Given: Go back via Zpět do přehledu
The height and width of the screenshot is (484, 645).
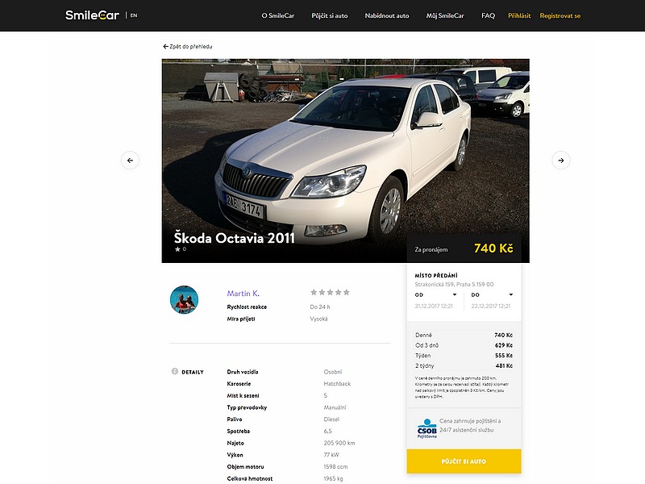Looking at the screenshot, I should click(188, 47).
